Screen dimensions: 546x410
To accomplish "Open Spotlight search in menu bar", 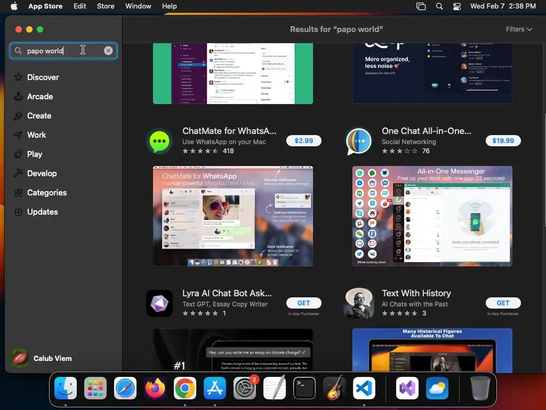I will pyautogui.click(x=439, y=6).
